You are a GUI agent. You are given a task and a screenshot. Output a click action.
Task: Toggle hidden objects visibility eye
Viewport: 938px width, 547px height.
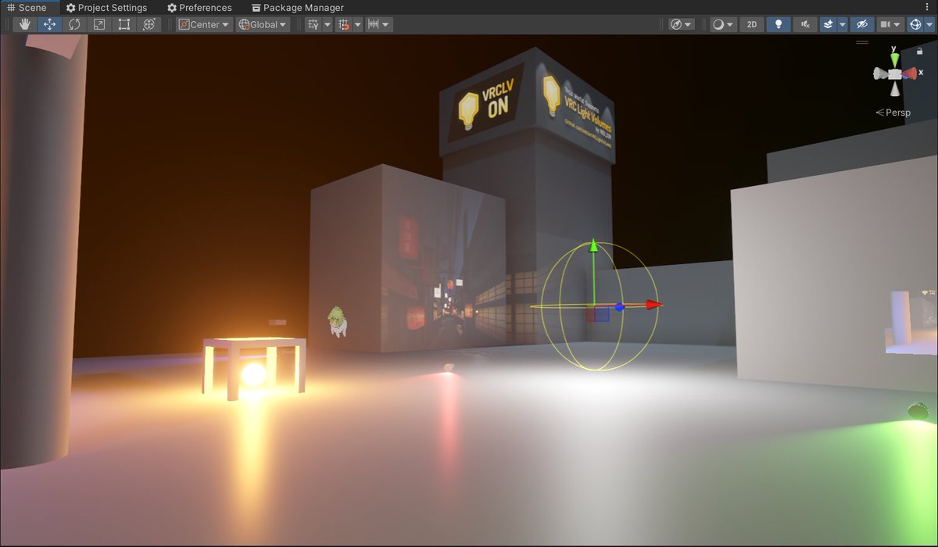pos(862,24)
